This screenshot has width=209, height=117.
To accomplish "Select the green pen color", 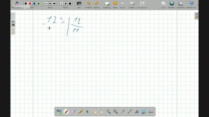I will pos(39,4).
